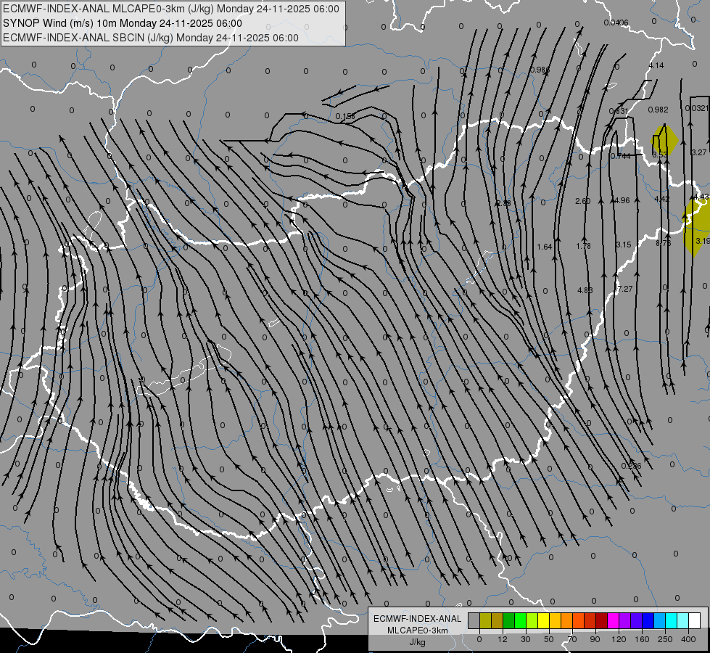The image size is (710, 653).
Task: Choose the white swatch ending the legend
Action: (695, 620)
